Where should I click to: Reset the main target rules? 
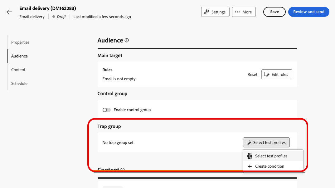[x=252, y=74]
